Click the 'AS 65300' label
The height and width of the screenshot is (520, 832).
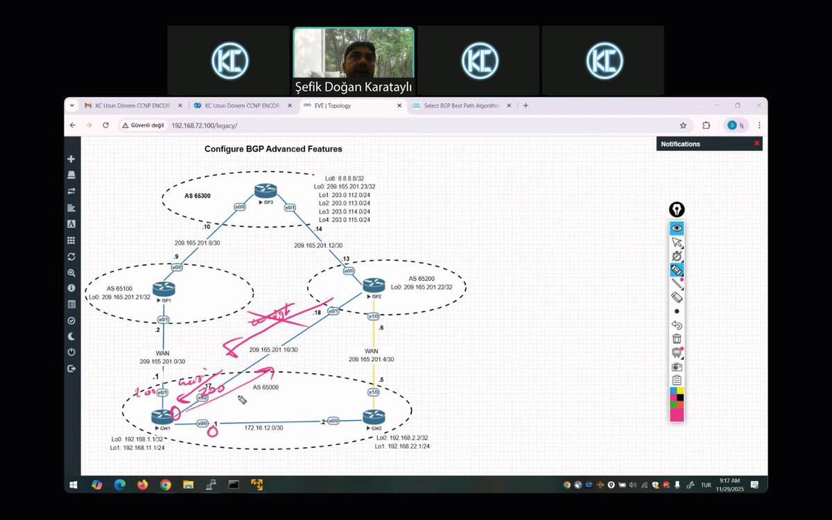[198, 196]
